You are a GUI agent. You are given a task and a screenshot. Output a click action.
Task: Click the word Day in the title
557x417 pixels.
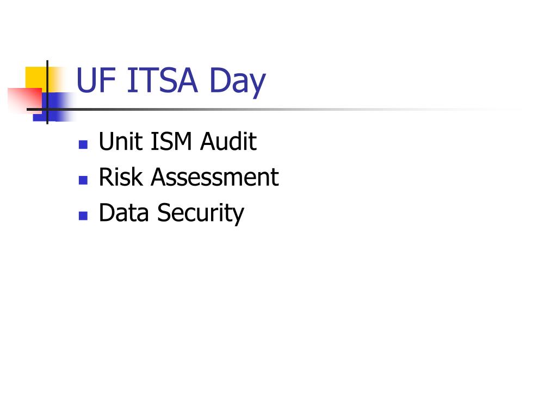point(237,81)
